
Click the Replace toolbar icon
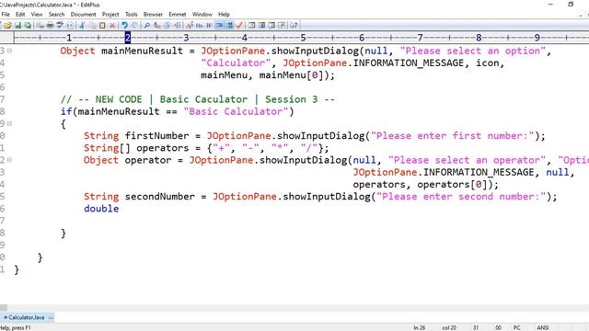pos(157,26)
